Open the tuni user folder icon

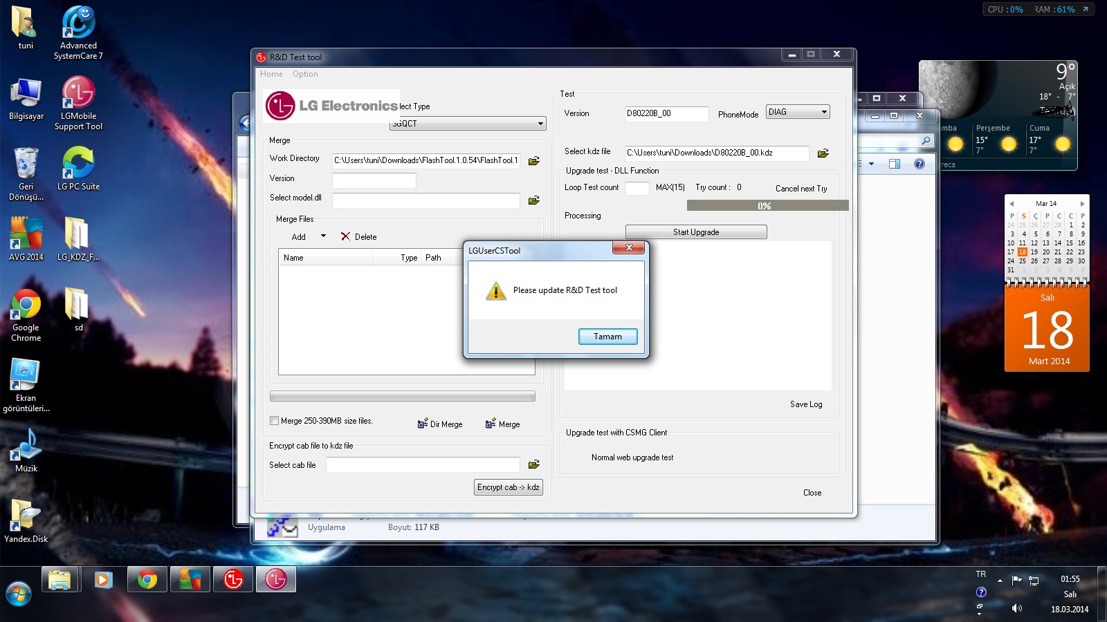26,28
